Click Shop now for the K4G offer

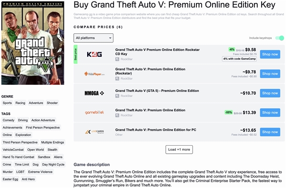coord(270,54)
